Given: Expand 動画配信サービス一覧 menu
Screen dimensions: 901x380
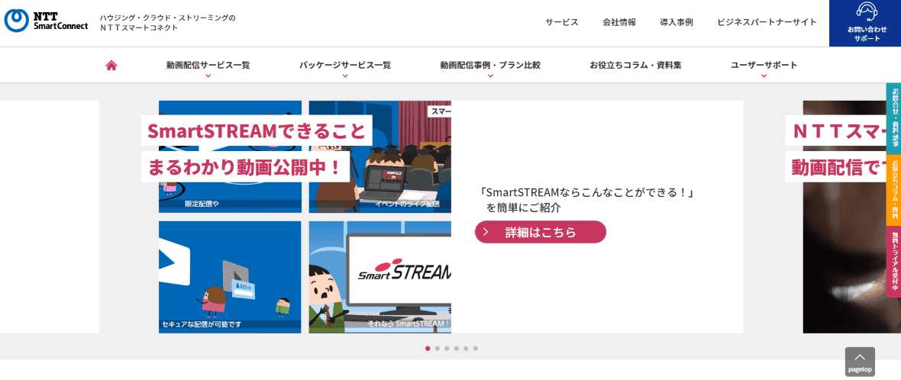Looking at the screenshot, I should tap(208, 66).
